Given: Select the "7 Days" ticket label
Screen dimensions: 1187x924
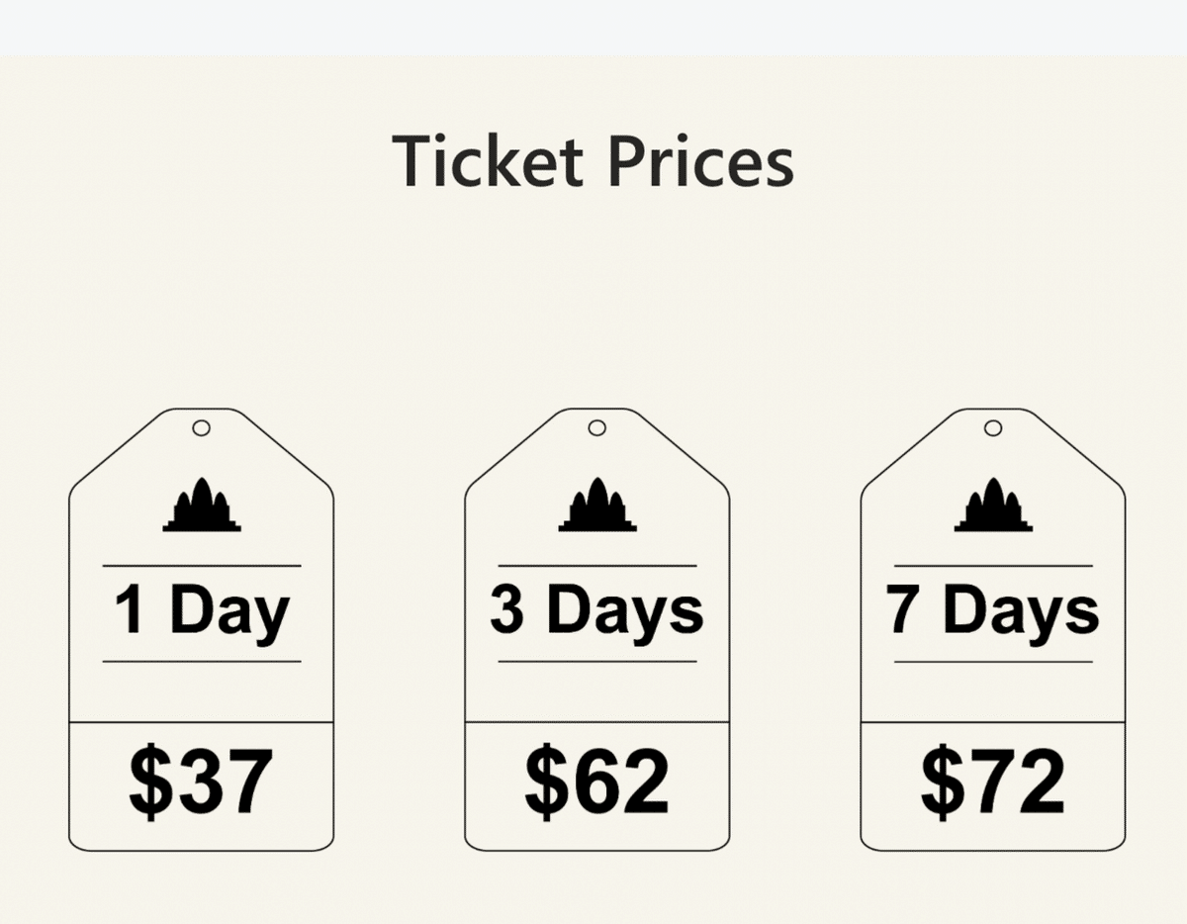Looking at the screenshot, I should [x=992, y=612].
